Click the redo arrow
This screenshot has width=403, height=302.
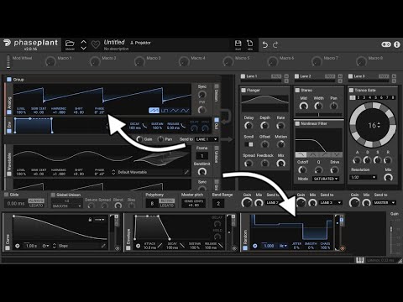(275, 44)
